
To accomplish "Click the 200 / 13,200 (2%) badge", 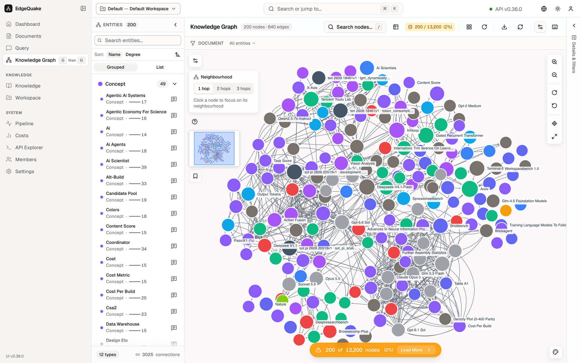I will pos(430,27).
